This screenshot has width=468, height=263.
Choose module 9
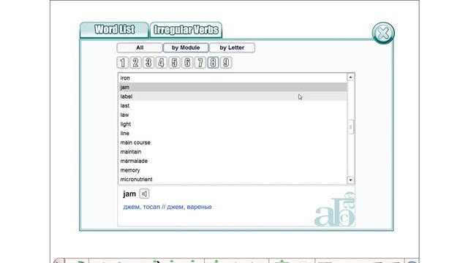226,63
